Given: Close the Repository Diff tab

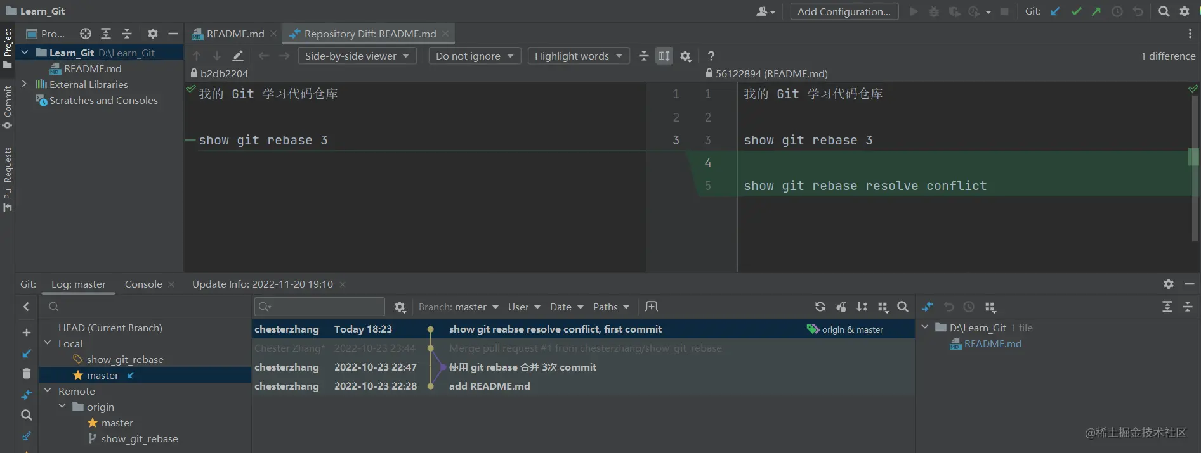Looking at the screenshot, I should pos(445,34).
